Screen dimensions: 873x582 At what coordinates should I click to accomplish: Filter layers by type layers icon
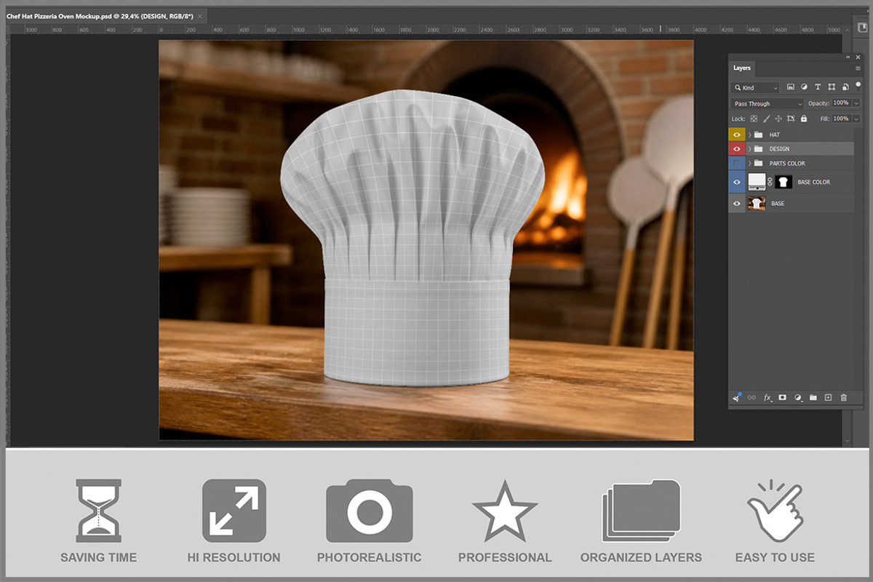point(818,87)
